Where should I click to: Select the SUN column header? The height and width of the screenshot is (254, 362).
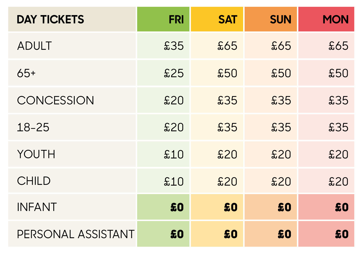(280, 20)
